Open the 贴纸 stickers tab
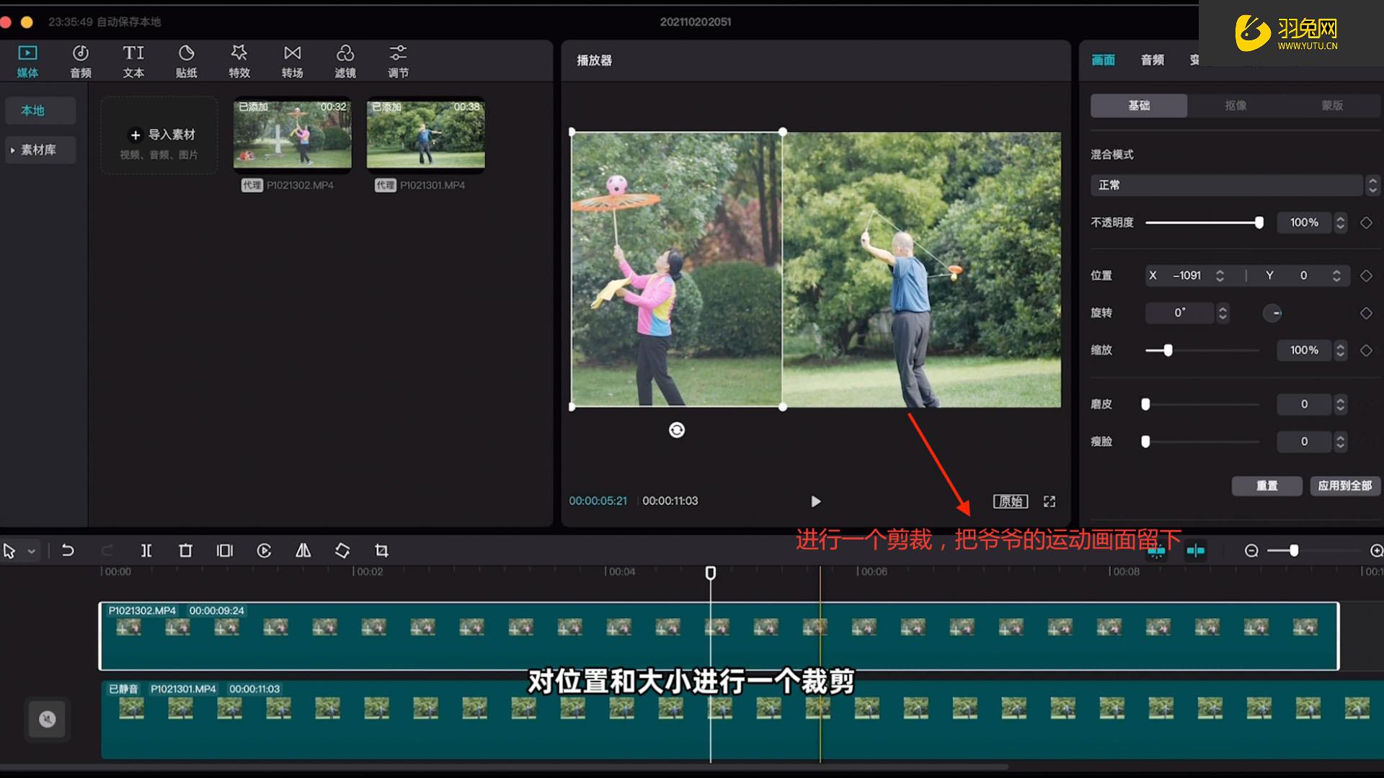1384x778 pixels. (186, 61)
